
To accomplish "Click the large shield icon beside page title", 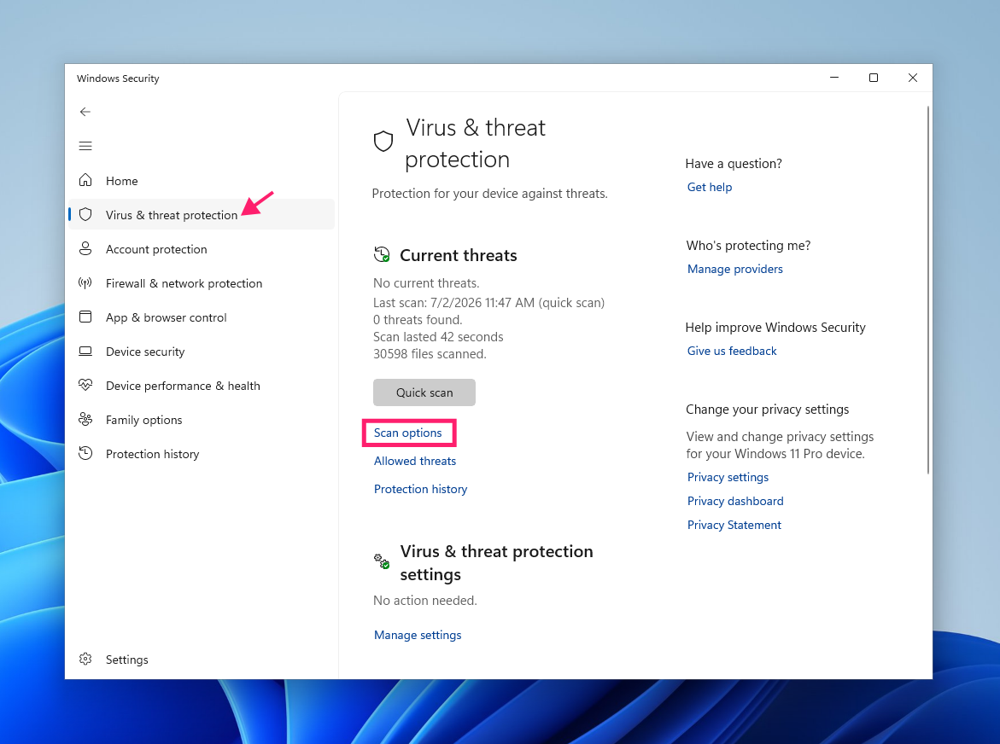I will [x=383, y=142].
